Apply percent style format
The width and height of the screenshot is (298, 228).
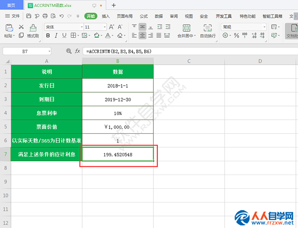(x=236, y=35)
